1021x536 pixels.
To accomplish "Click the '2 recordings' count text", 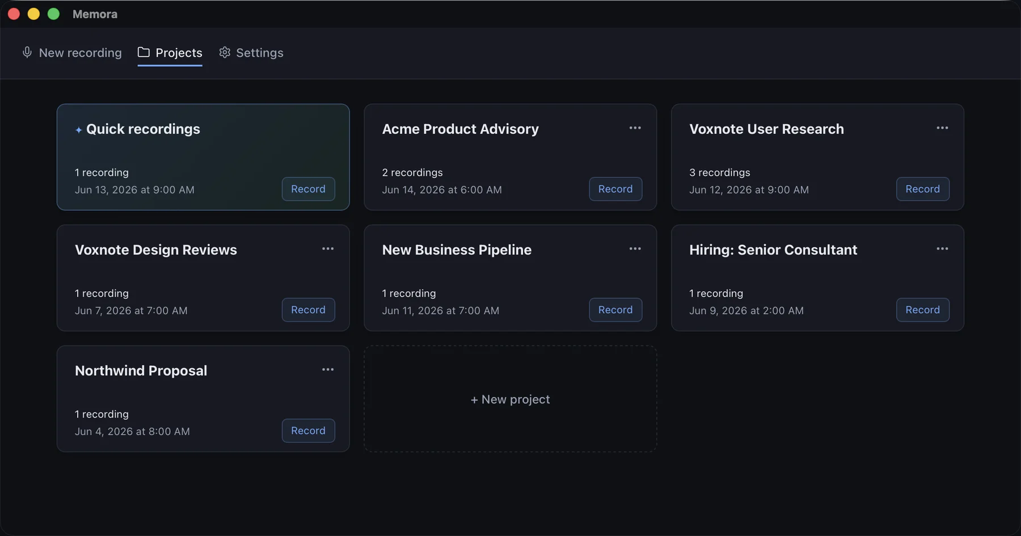I will coord(412,172).
